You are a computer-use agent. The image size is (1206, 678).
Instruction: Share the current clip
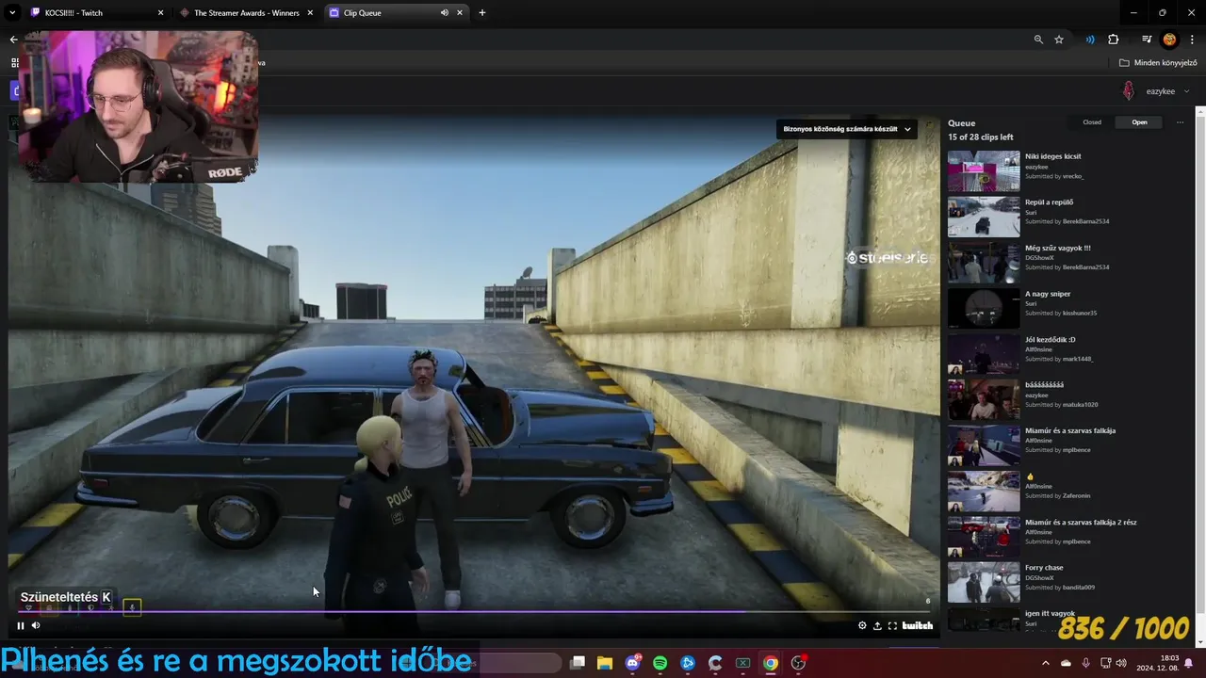click(x=877, y=625)
